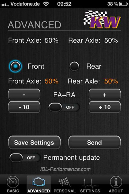Reduce value using the -10 button
This screenshot has width=129, height=194.
24,107
